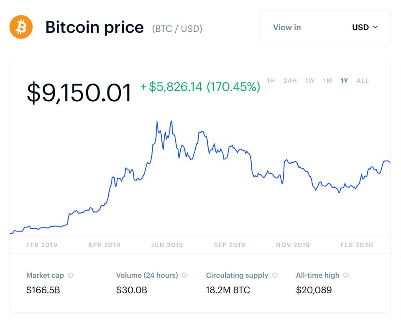The image size is (401, 320).
Task: Click the View in label
Action: [x=287, y=27]
